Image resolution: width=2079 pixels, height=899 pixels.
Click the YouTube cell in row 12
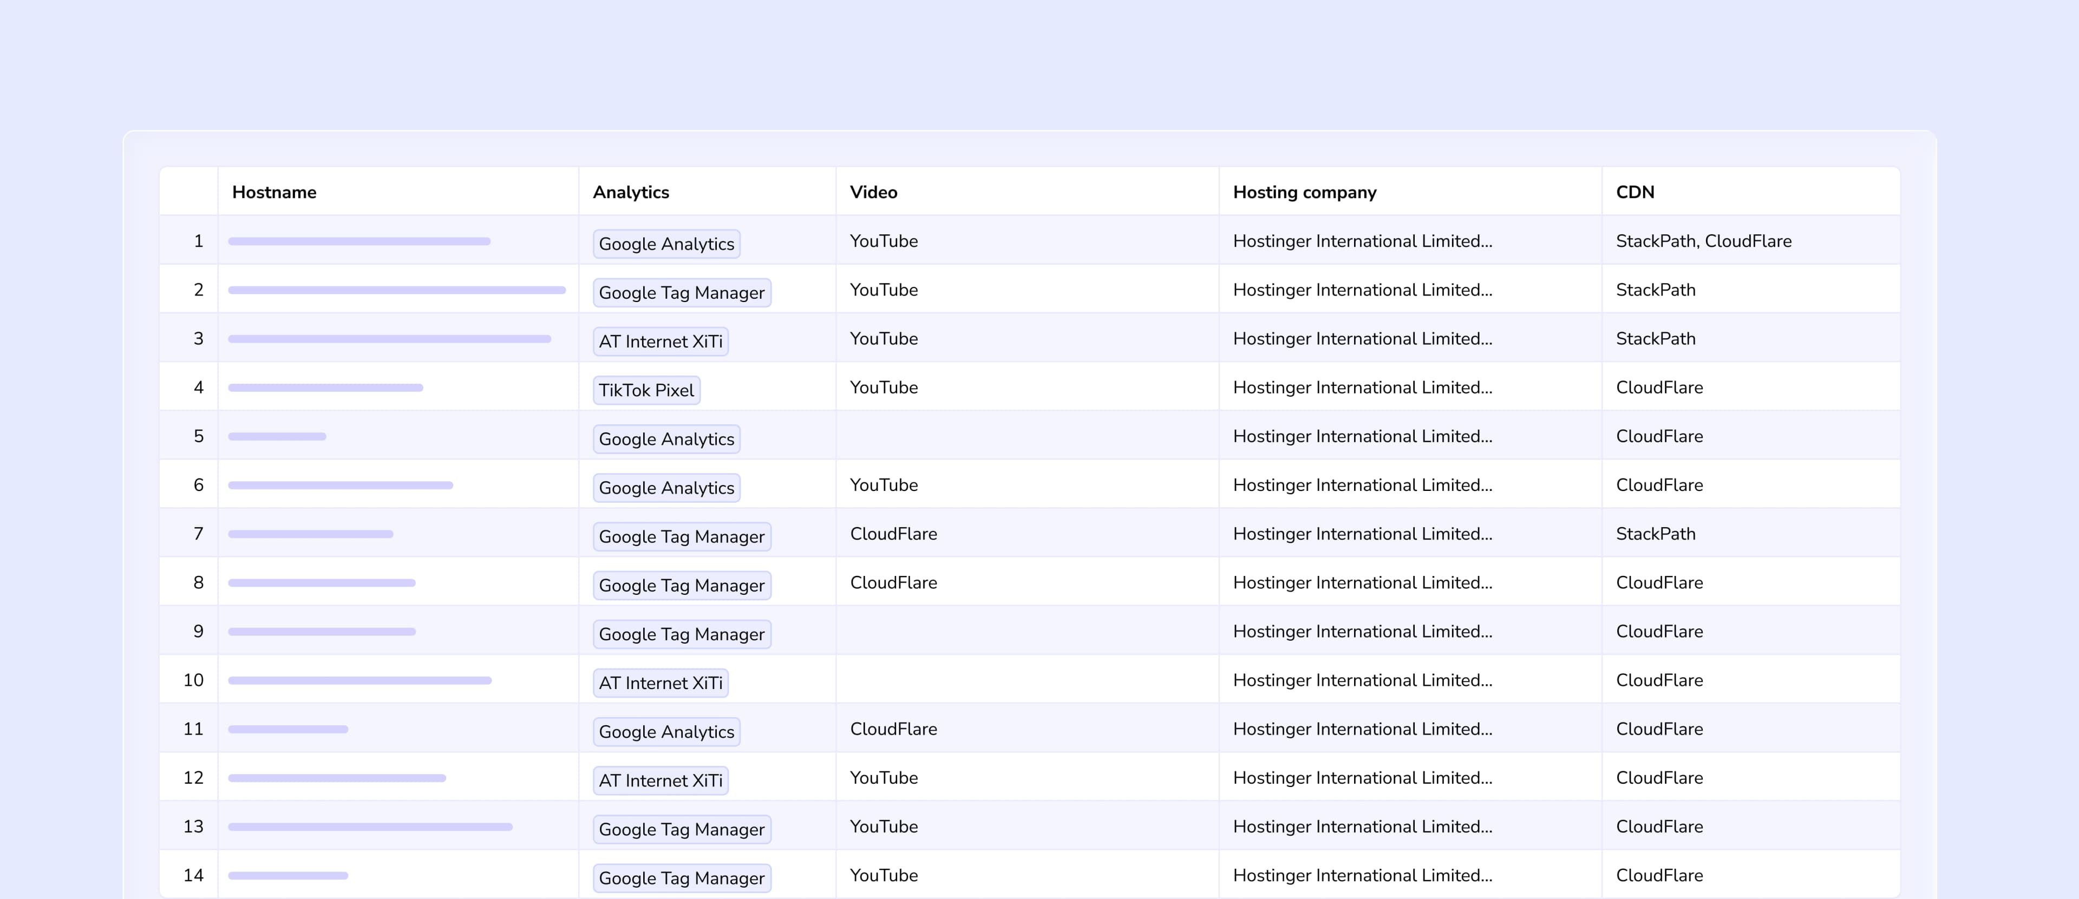[883, 778]
